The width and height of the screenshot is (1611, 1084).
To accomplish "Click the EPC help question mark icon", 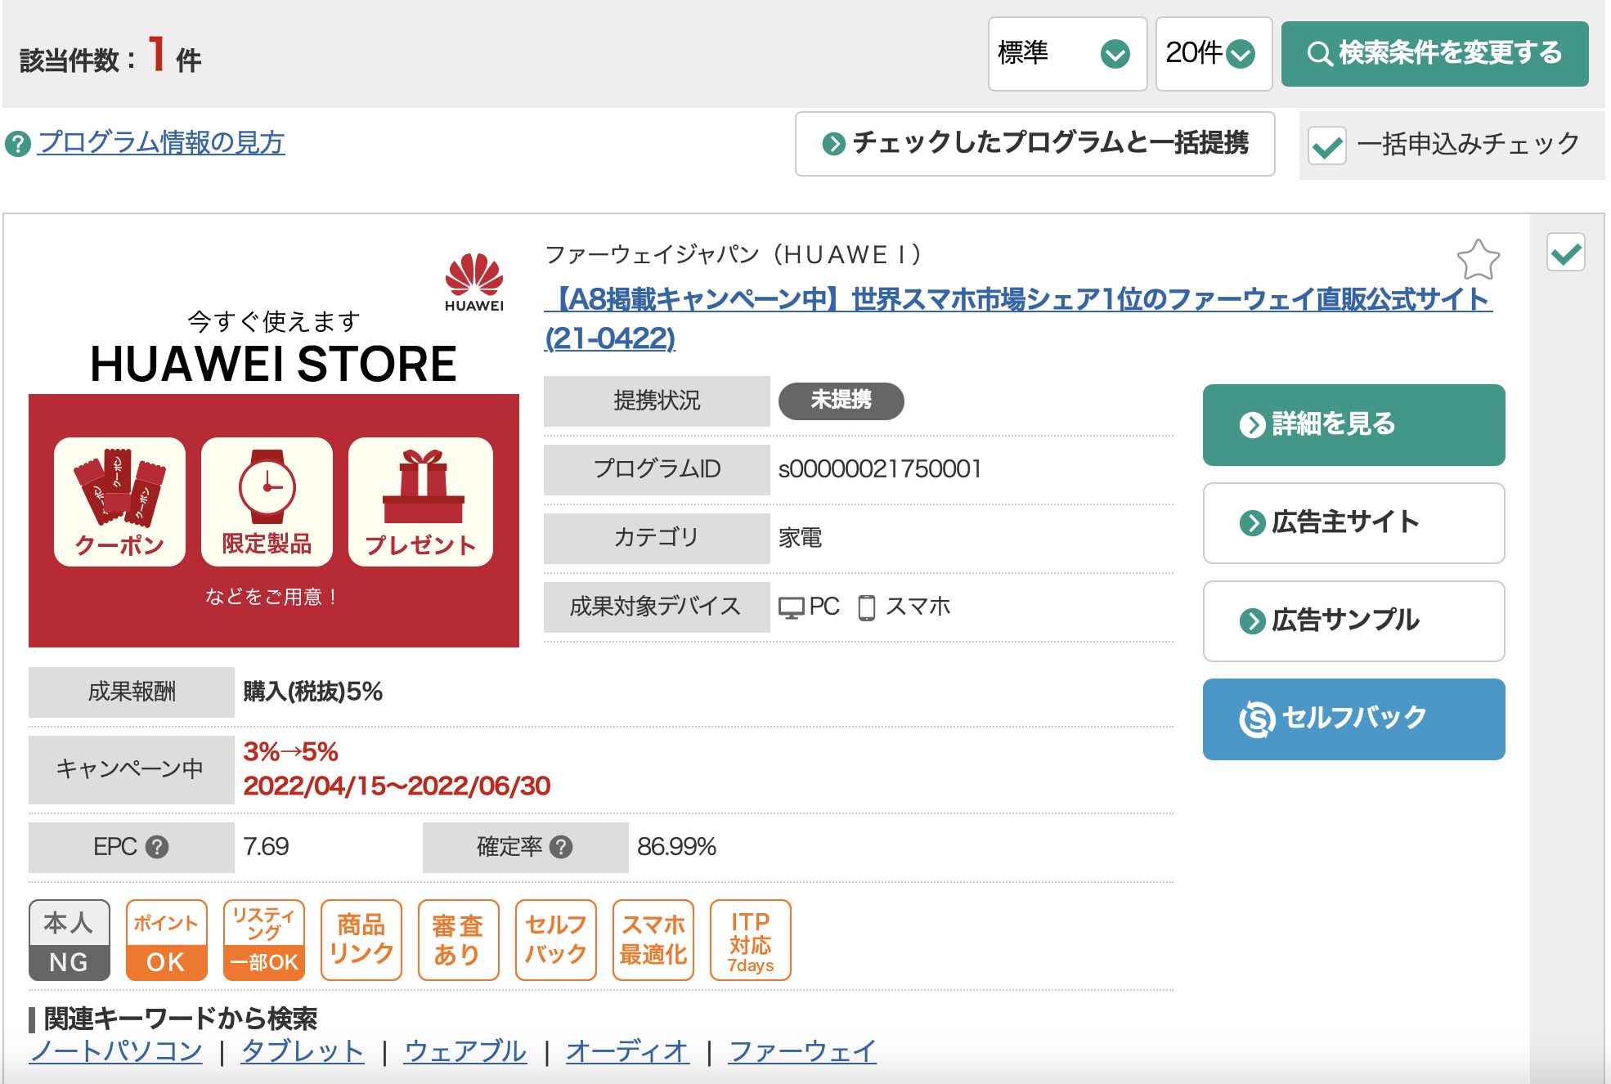I will click(157, 847).
